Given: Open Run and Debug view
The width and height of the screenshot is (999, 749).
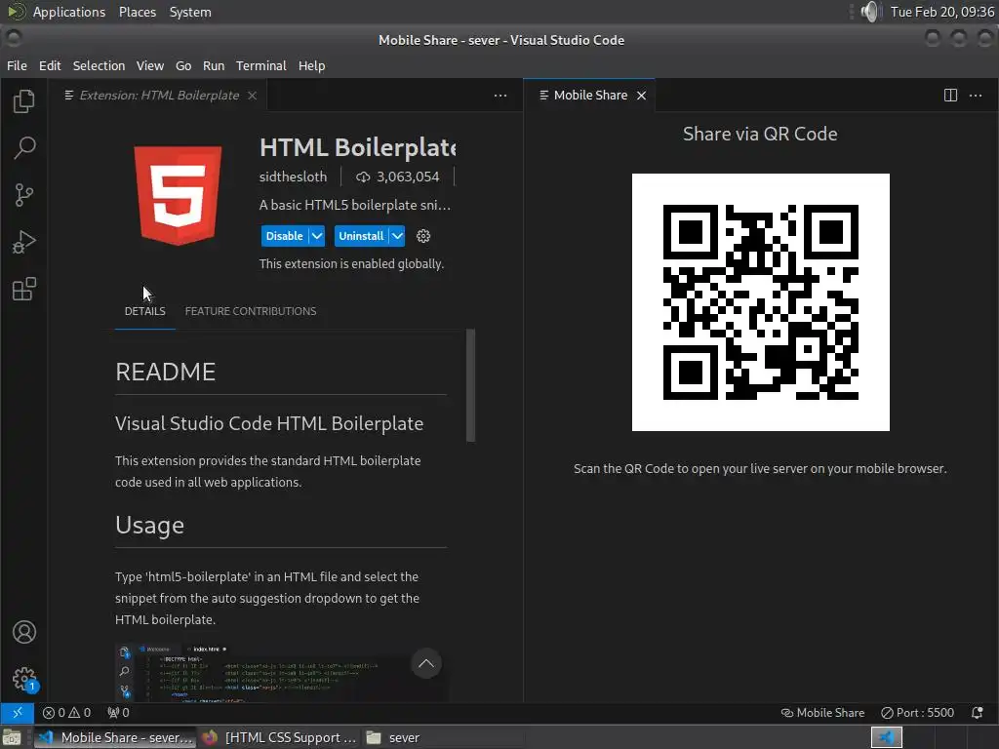Looking at the screenshot, I should click(x=23, y=242).
